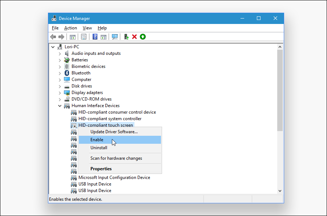
Task: Click icon beside Microsoft Input Configuration Device
Action: pyautogui.click(x=74, y=178)
